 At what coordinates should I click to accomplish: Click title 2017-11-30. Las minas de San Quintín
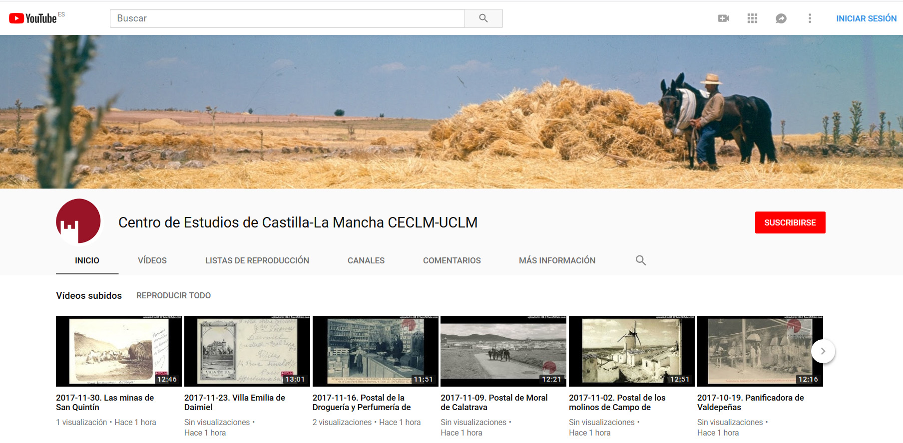(x=105, y=403)
